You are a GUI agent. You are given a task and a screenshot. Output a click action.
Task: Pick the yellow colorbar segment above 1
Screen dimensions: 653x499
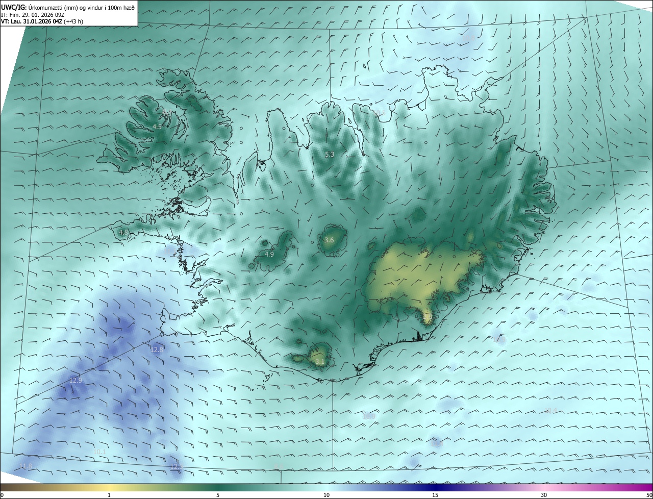tap(109, 487)
